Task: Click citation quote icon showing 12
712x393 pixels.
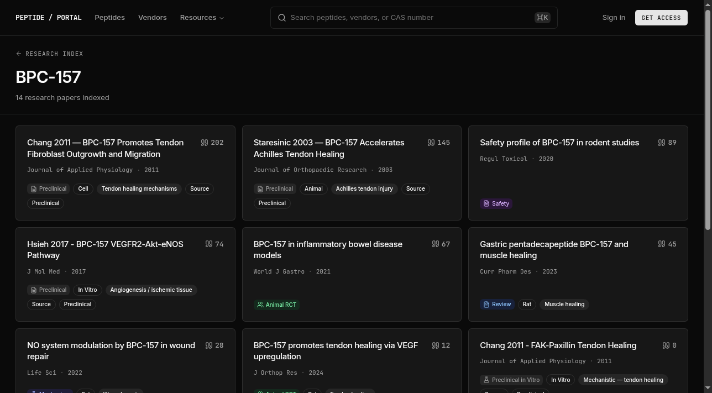Action: coord(436,345)
